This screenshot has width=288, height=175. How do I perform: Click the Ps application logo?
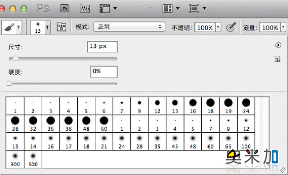pyautogui.click(x=43, y=9)
